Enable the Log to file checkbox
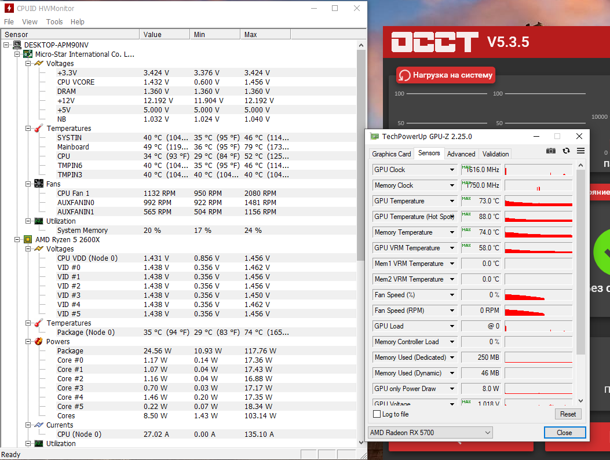This screenshot has width=610, height=460. (377, 414)
